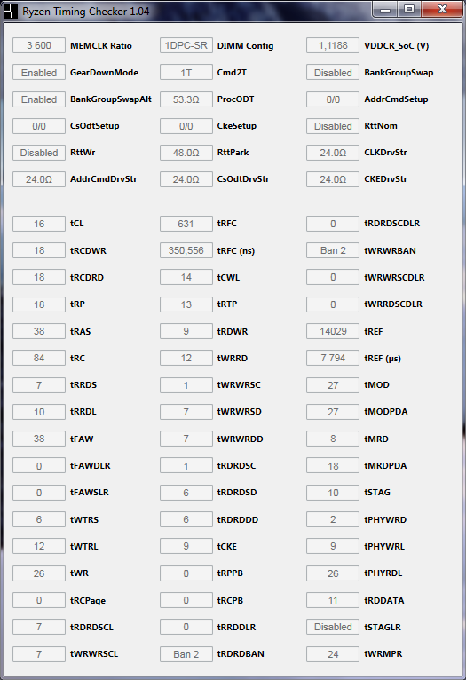Click the tRTP value 13
466x680 pixels.
[x=186, y=304]
